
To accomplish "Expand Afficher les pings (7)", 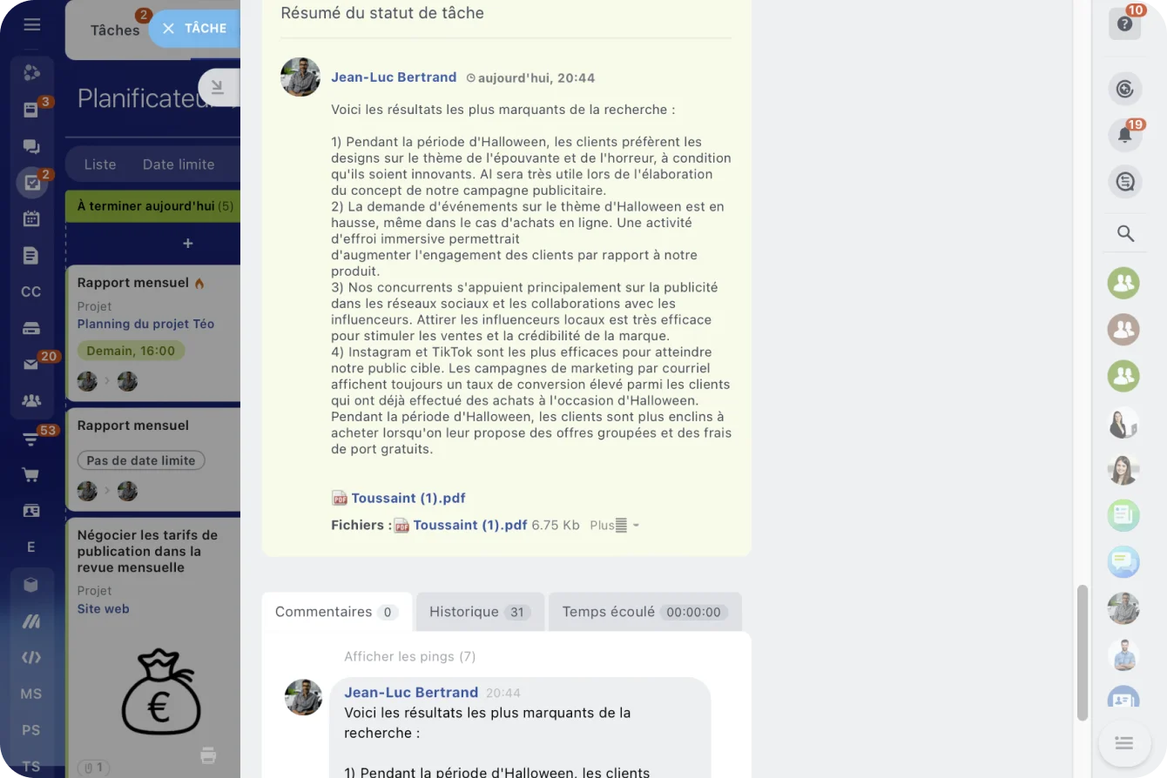I will [410, 656].
